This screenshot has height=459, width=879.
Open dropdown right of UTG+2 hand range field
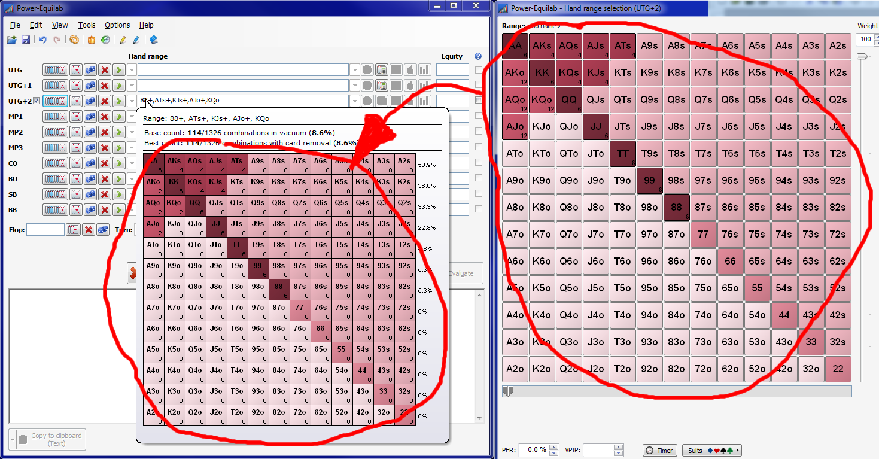tap(355, 101)
